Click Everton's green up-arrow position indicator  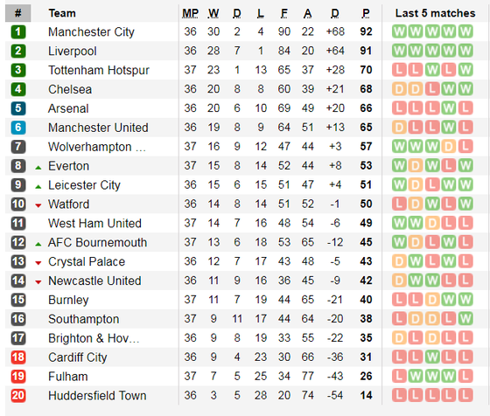click(x=38, y=168)
